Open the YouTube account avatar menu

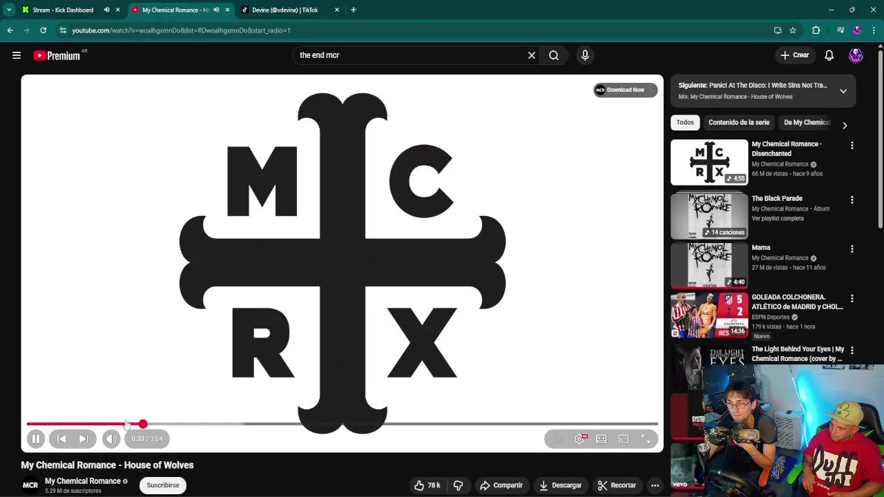pos(856,55)
